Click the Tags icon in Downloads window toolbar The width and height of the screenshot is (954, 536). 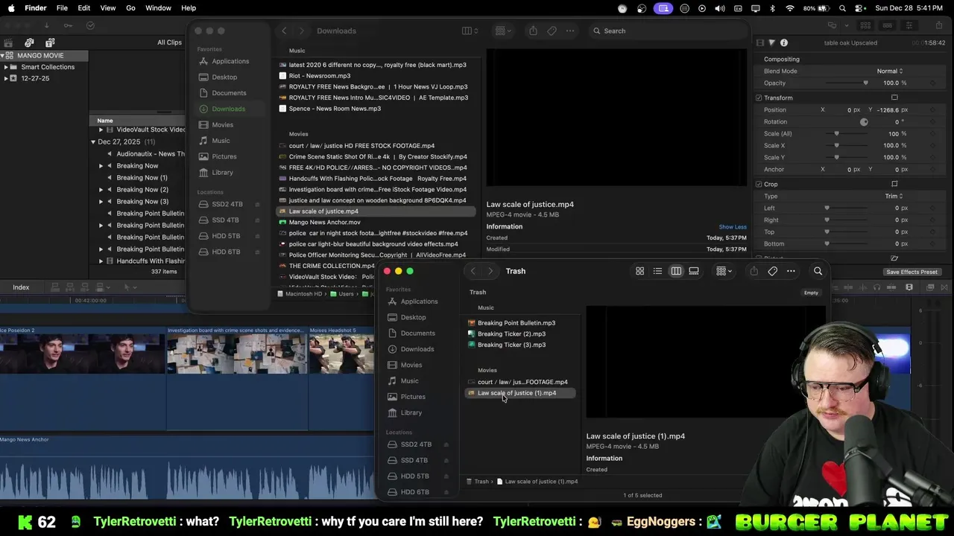point(552,31)
